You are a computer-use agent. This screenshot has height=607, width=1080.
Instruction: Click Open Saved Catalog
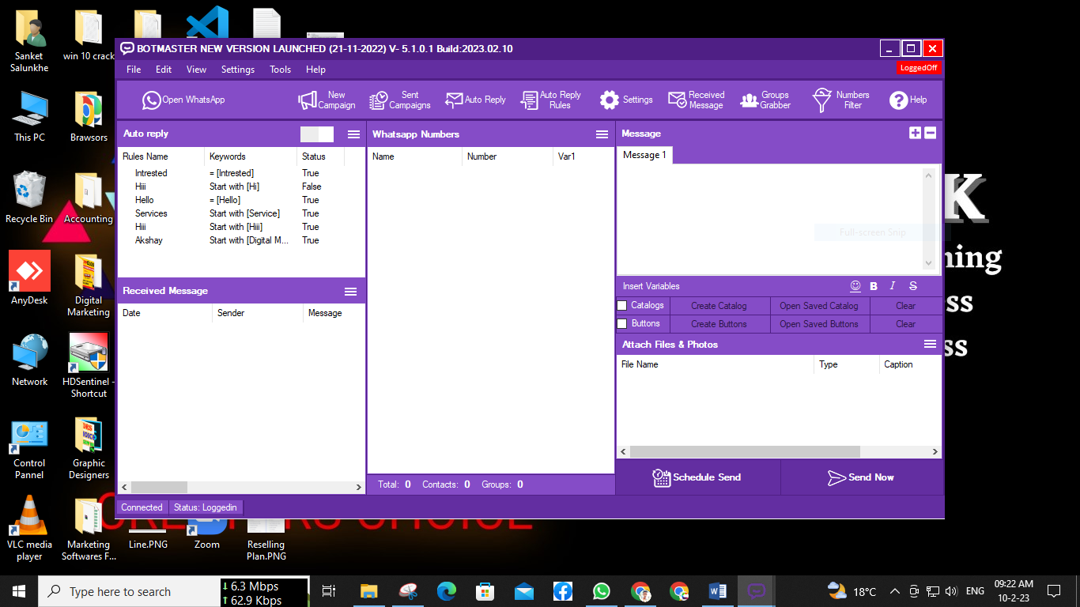(x=819, y=305)
